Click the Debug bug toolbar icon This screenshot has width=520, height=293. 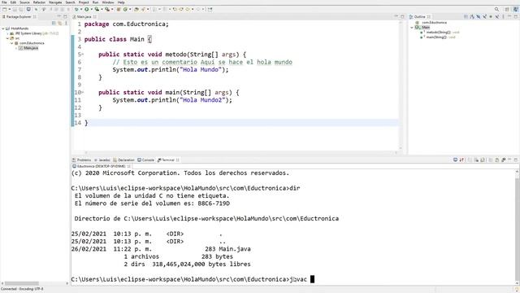pyautogui.click(x=76, y=9)
